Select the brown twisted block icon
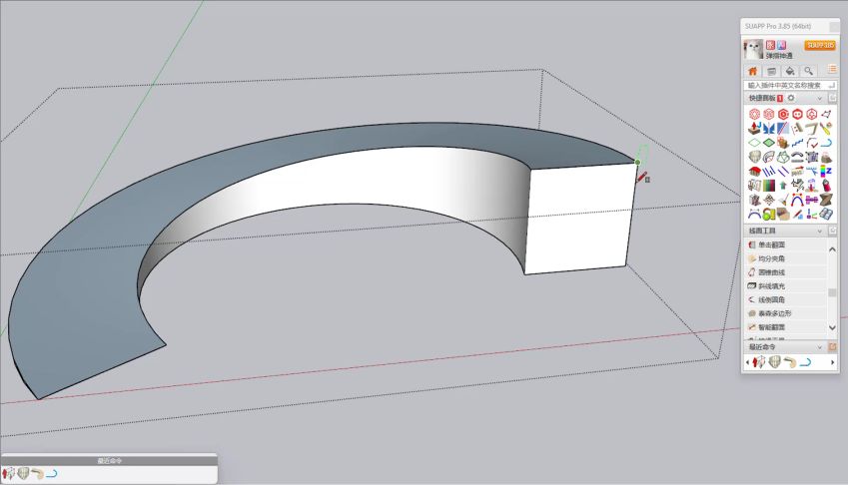Image resolution: width=848 pixels, height=485 pixels. (826, 200)
